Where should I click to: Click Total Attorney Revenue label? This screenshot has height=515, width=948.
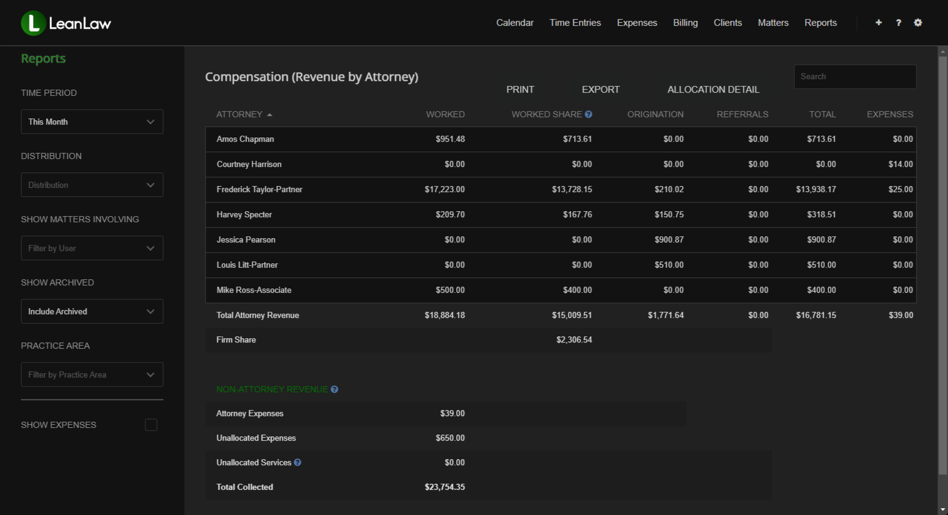tap(258, 315)
